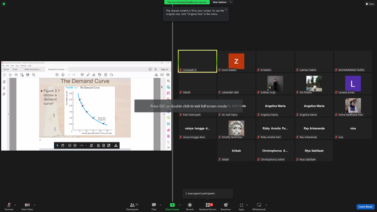Expand the caret next to Whiteboards

266,205
